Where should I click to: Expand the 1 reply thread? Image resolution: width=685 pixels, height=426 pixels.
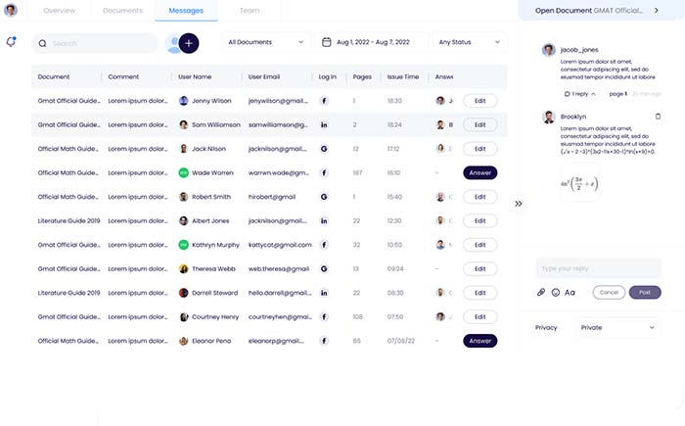[577, 94]
